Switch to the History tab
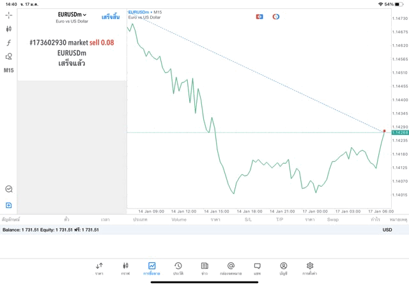The width and height of the screenshot is (409, 286). pos(178,268)
